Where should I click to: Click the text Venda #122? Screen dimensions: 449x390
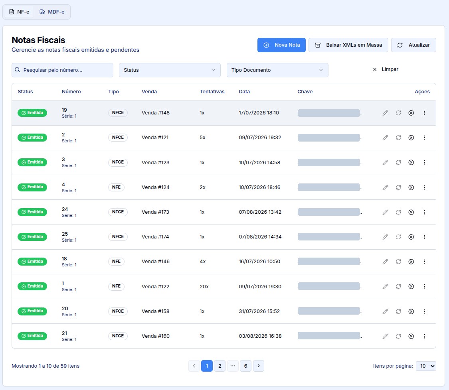point(156,286)
